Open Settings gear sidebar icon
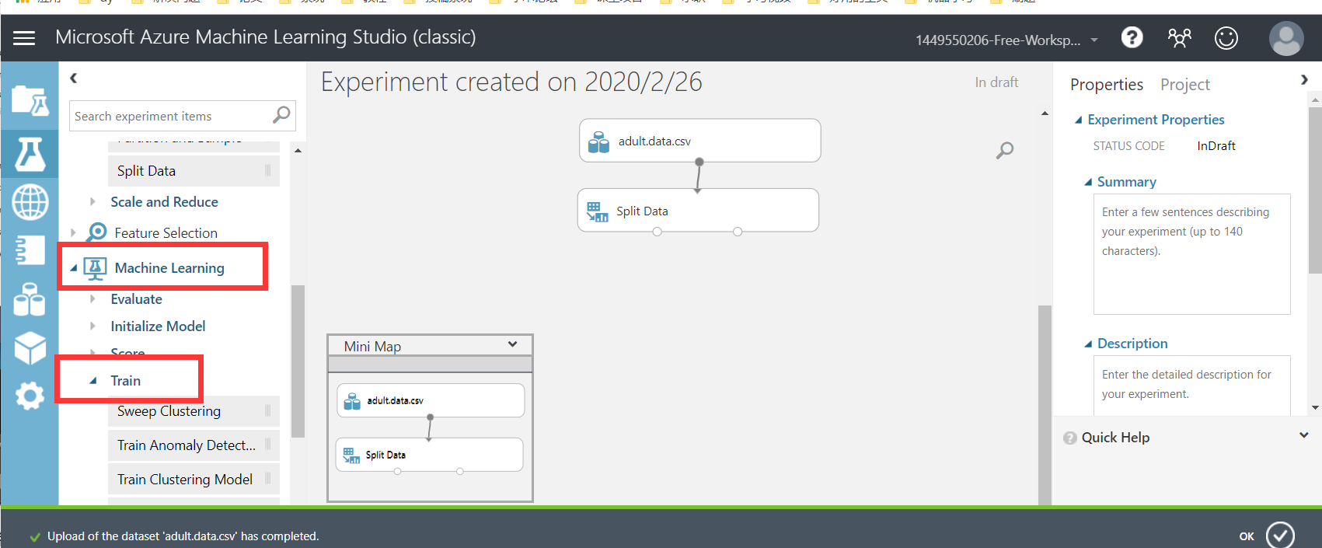The width and height of the screenshot is (1322, 548). point(30,396)
